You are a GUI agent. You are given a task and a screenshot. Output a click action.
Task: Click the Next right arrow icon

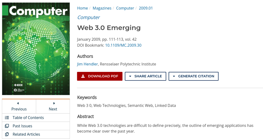[54, 103]
